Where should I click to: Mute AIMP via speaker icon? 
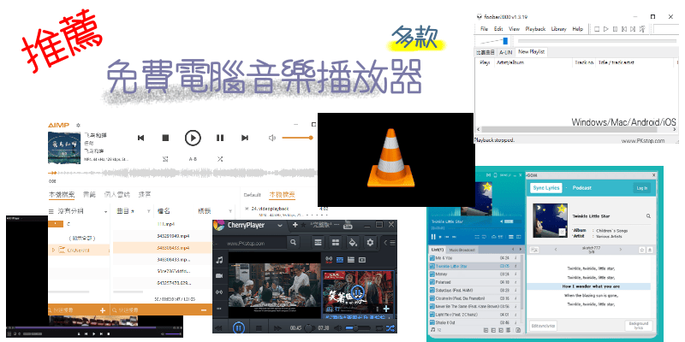[272, 138]
